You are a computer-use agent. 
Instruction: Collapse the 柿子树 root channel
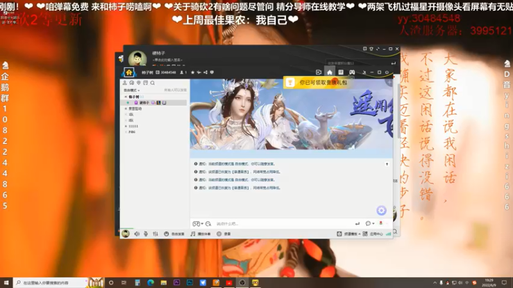click(x=126, y=97)
